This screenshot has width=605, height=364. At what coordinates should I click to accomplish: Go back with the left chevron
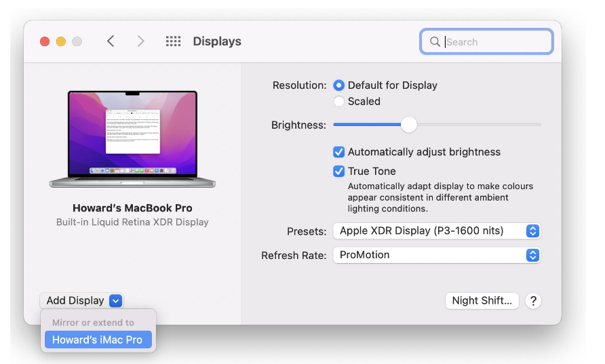coord(111,41)
